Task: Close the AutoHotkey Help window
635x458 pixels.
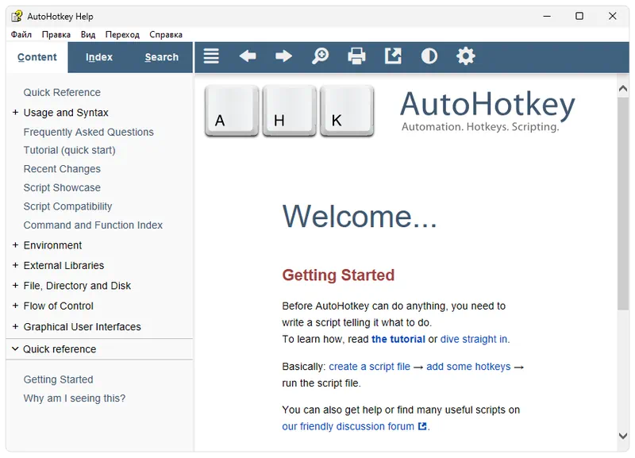Action: pos(612,16)
